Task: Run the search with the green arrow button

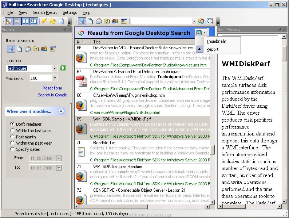Action: (63, 68)
